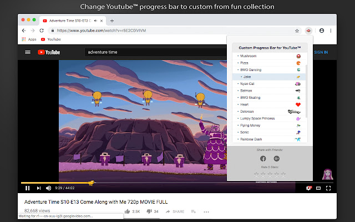Select Sonic progress bar
The width and height of the screenshot is (355, 222).
(x=269, y=132)
